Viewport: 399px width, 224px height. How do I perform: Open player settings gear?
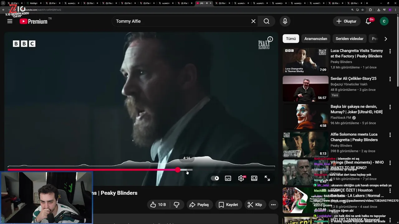click(241, 178)
